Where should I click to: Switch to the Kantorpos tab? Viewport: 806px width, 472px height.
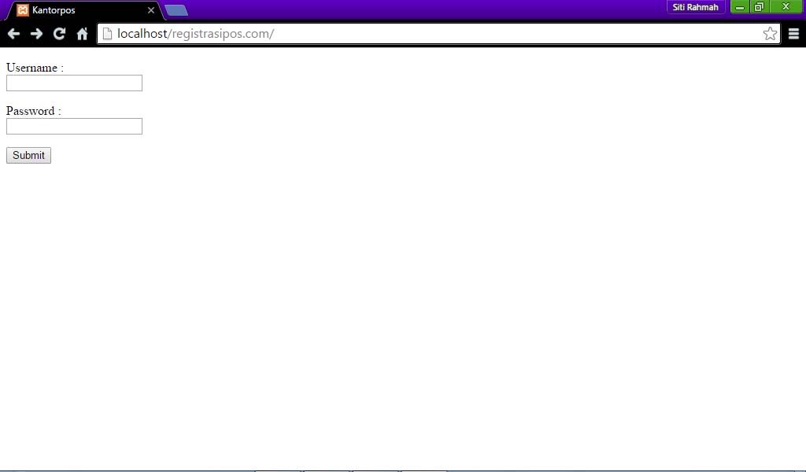(85, 10)
